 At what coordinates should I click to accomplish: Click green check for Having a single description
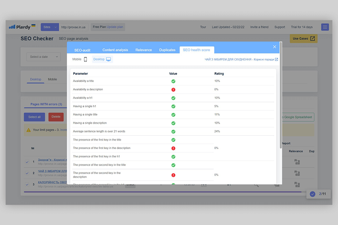pyautogui.click(x=173, y=123)
